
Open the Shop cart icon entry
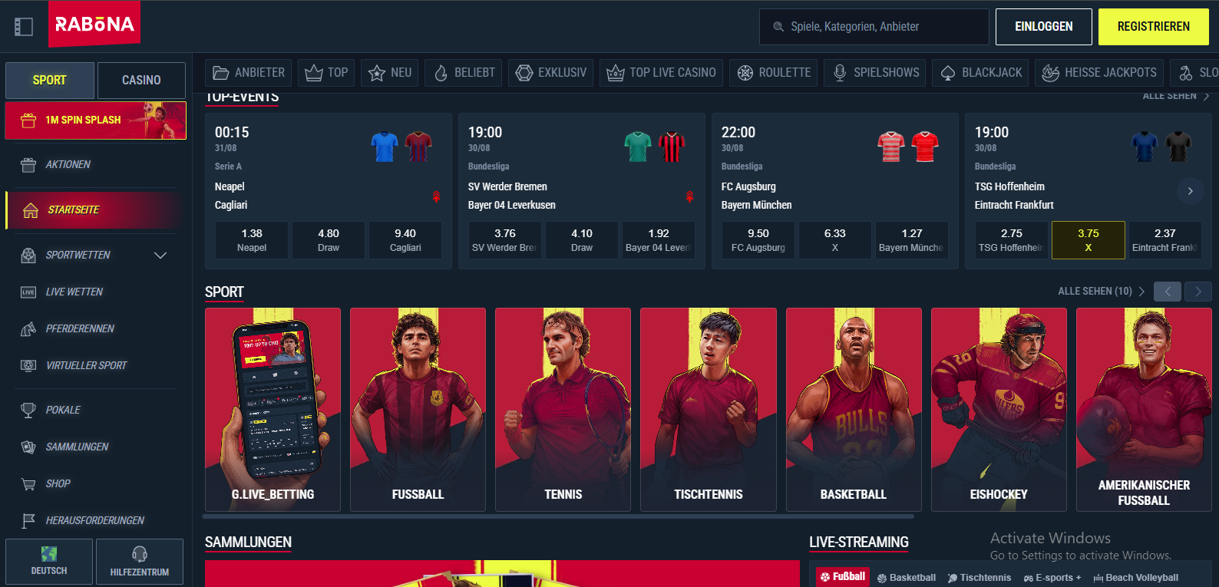click(x=28, y=484)
